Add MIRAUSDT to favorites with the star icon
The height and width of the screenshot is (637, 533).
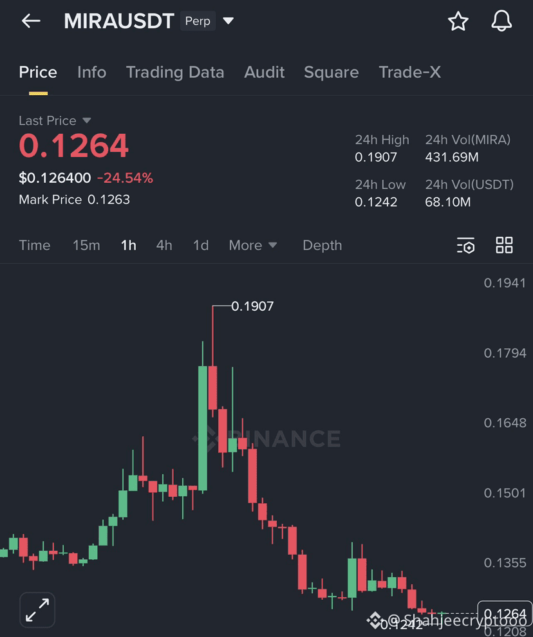[x=458, y=21]
